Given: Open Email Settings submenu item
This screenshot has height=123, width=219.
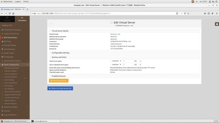Looking at the screenshot, I should 9,80.
